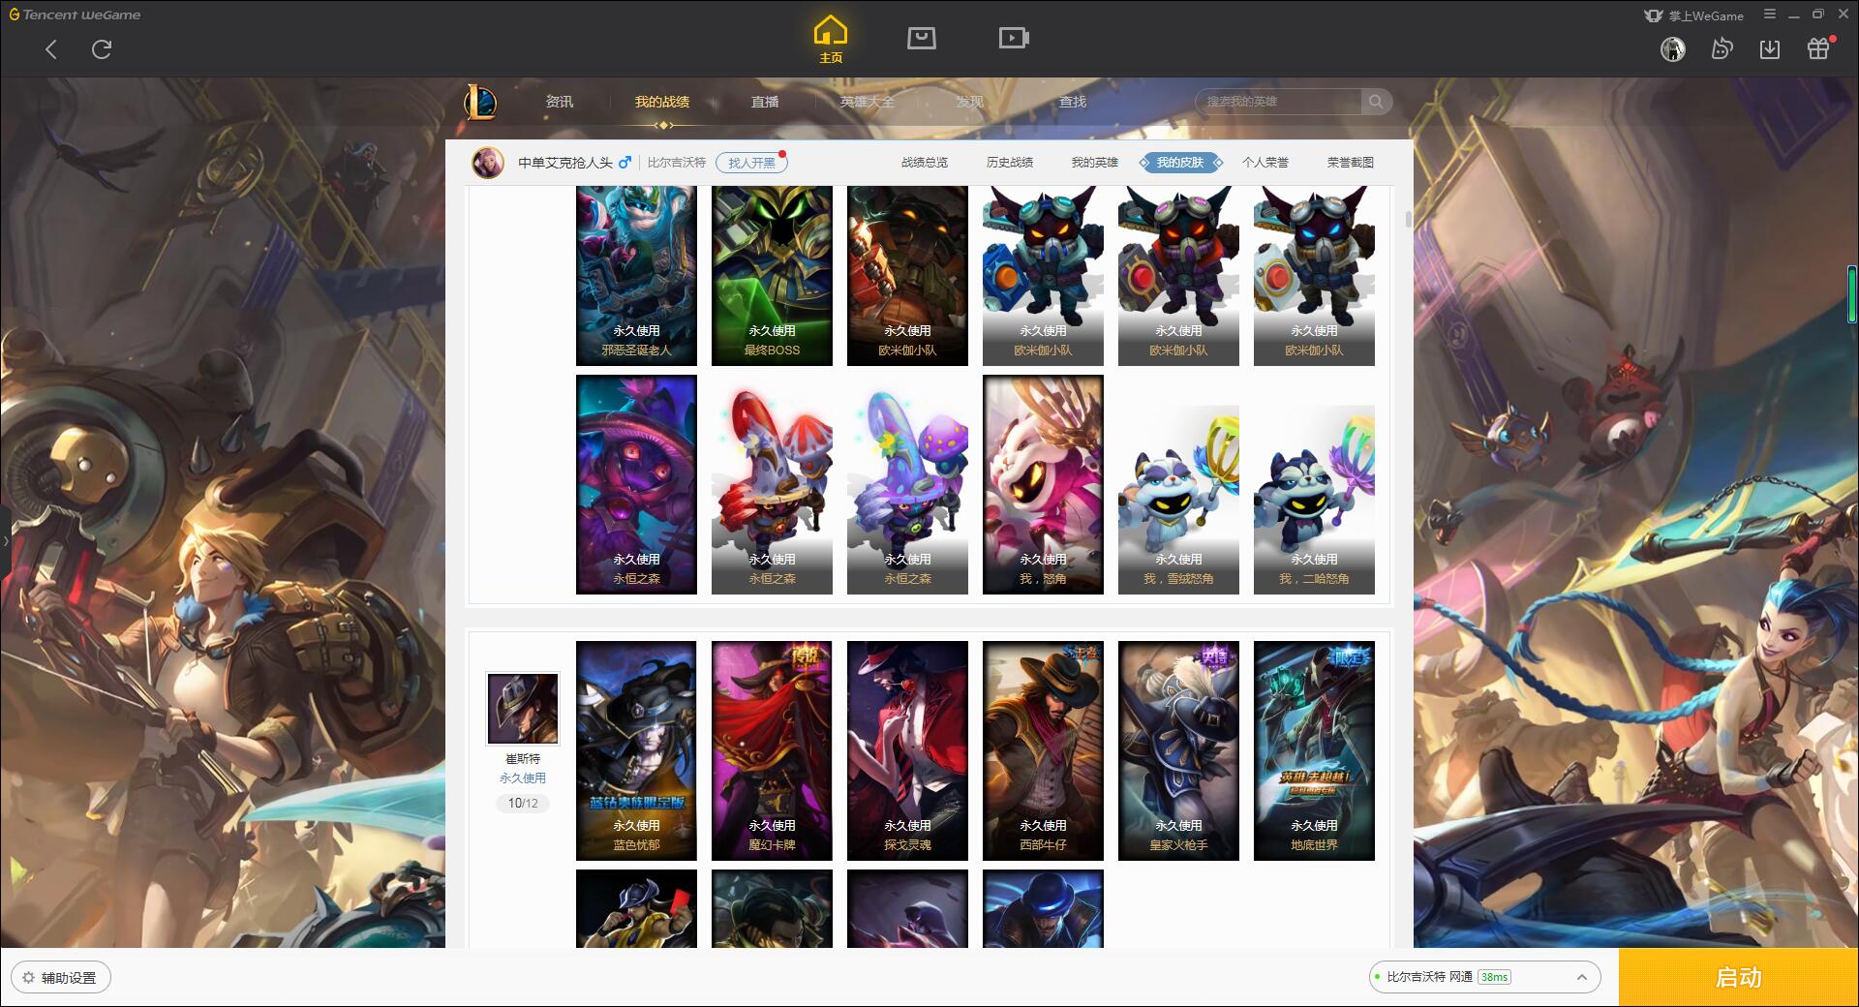Switch to the 资讯 tab
Image resolution: width=1859 pixels, height=1007 pixels.
[x=559, y=102]
